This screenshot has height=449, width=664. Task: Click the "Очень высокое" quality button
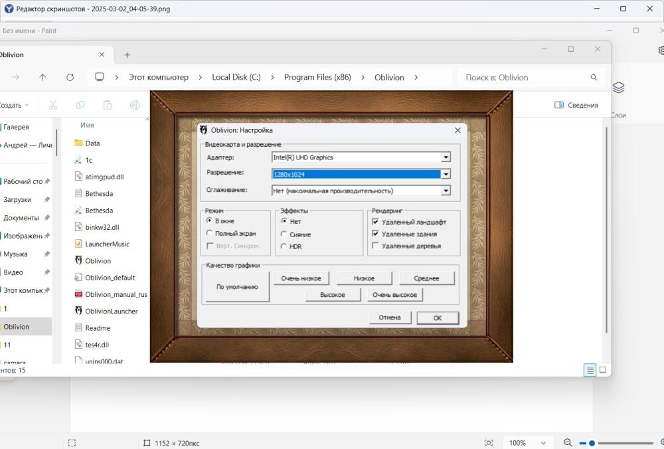tap(394, 295)
